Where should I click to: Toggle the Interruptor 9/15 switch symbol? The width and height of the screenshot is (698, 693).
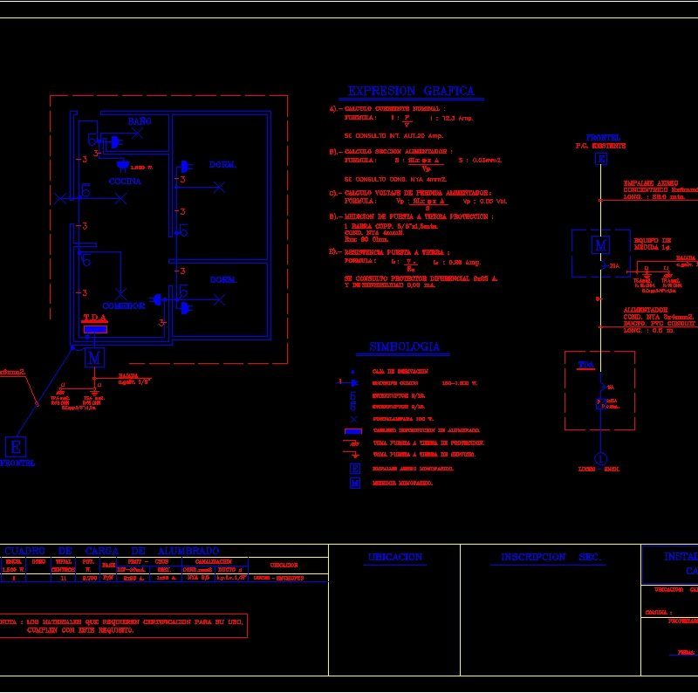(x=352, y=396)
